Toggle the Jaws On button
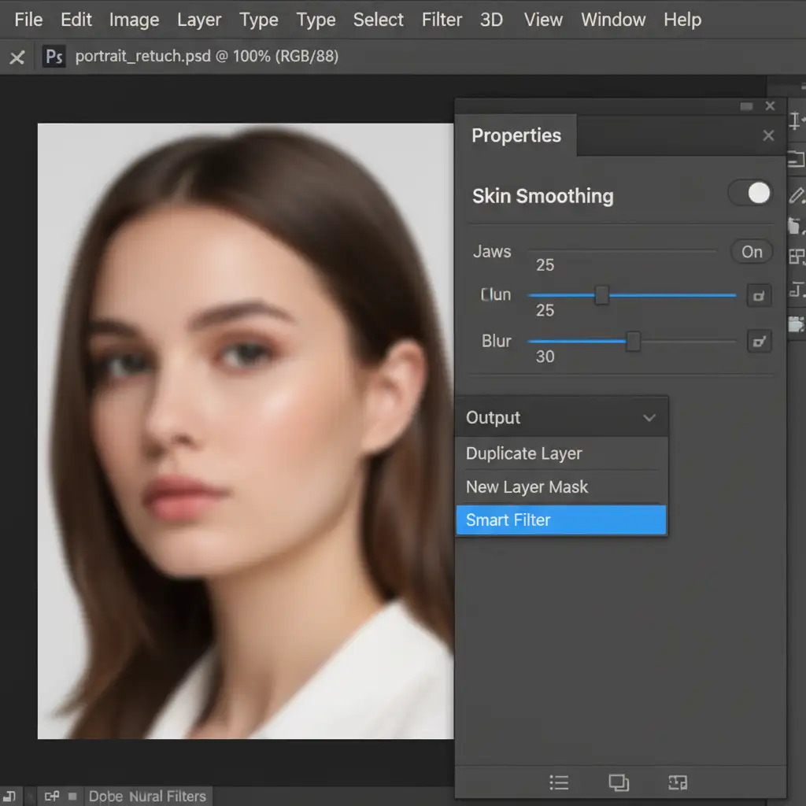The height and width of the screenshot is (806, 806). (x=751, y=252)
